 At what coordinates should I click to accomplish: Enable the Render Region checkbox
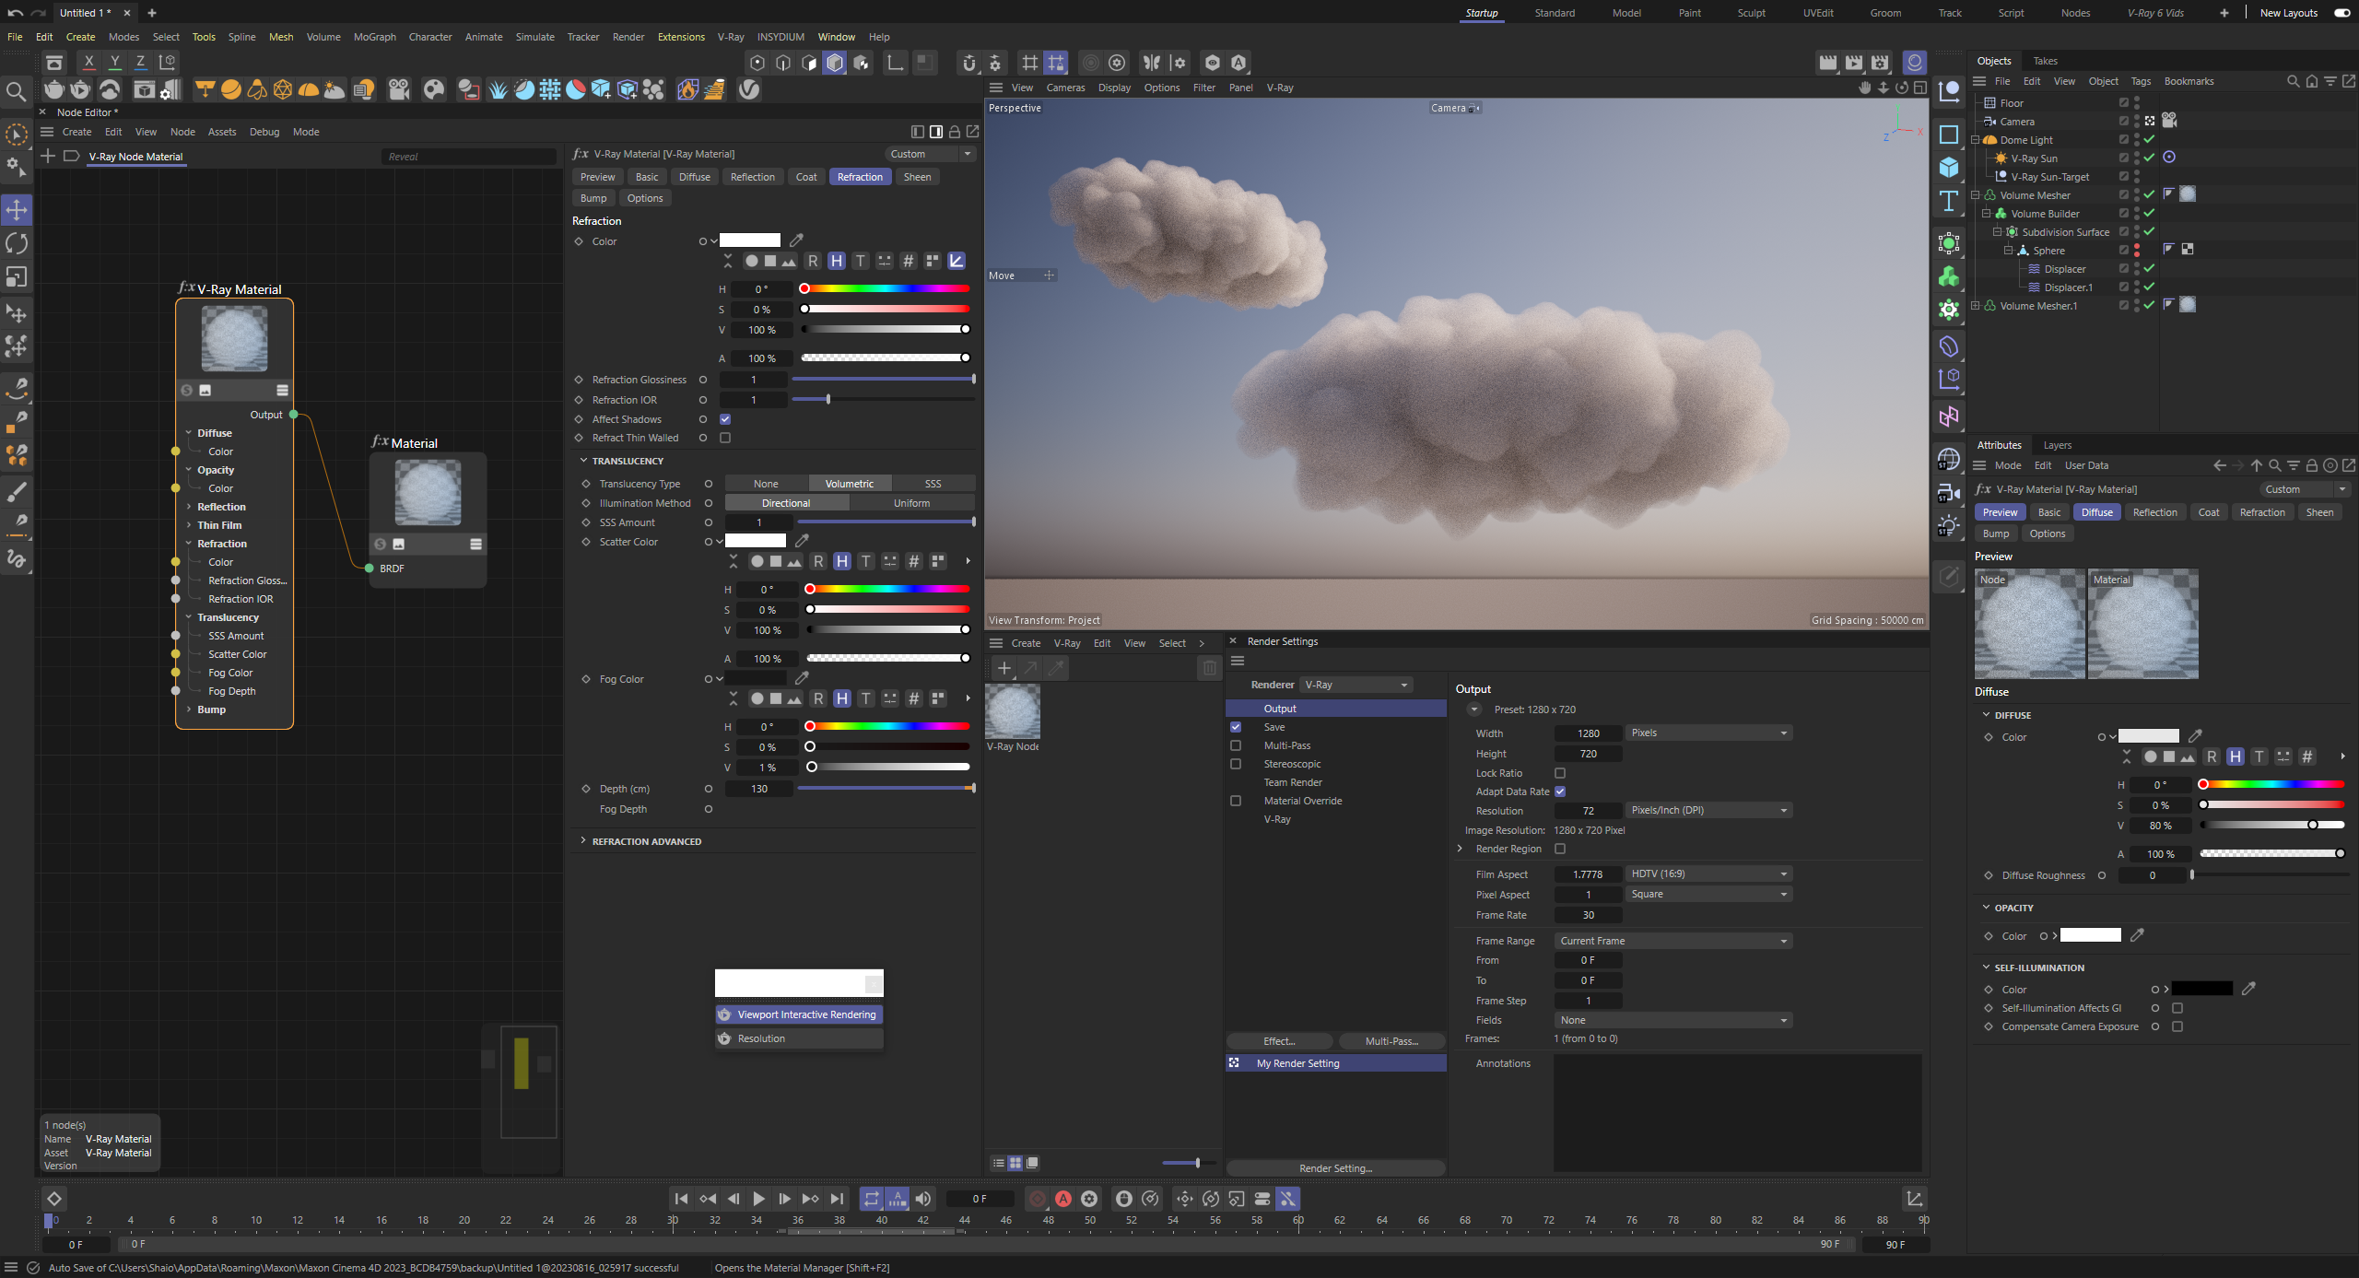1560,849
